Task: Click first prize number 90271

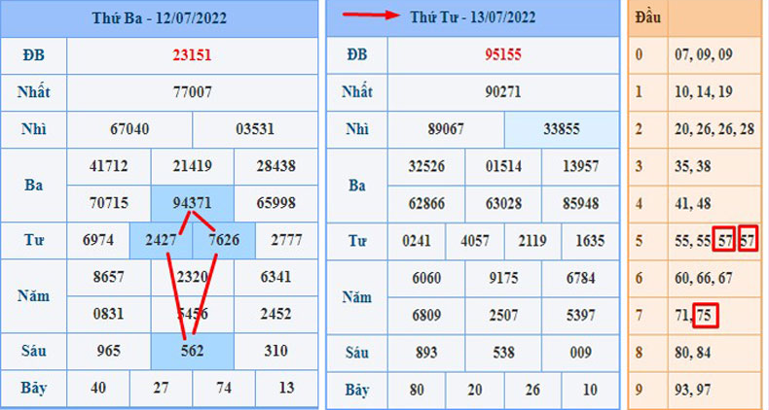Action: click(x=502, y=92)
